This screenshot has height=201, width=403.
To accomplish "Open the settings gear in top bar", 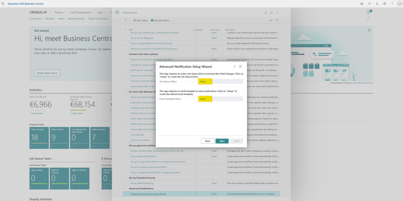I will click(385, 4).
